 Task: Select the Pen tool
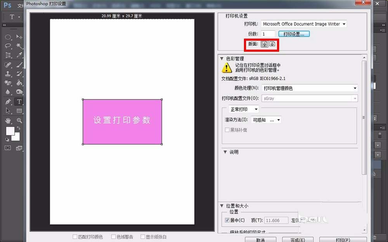8,101
